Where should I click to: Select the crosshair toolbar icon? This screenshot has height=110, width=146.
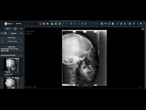point(67,24)
